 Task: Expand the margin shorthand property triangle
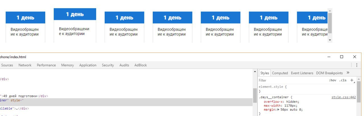pyautogui.click(x=278, y=109)
